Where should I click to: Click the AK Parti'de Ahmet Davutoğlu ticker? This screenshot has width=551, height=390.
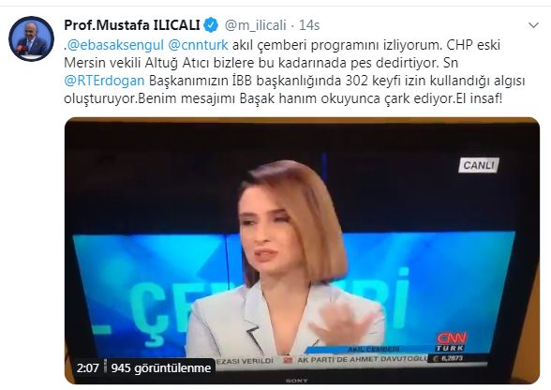coord(360,359)
